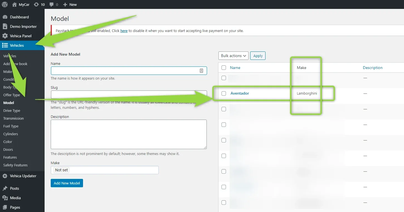Open the Aventador model link

[x=240, y=93]
